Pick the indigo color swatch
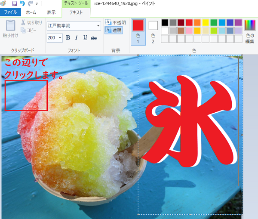The image size is (258, 219). click(x=230, y=22)
